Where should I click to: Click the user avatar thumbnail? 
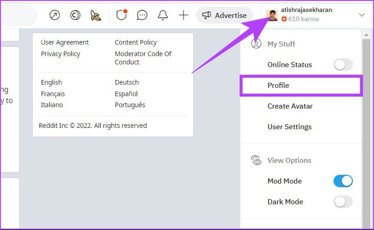(272, 15)
